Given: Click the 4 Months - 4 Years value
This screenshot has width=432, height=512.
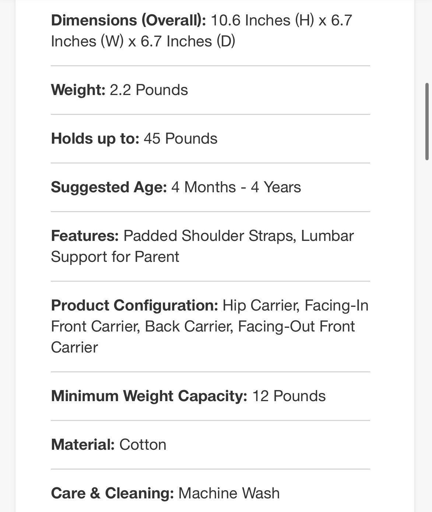Looking at the screenshot, I should coord(236,187).
